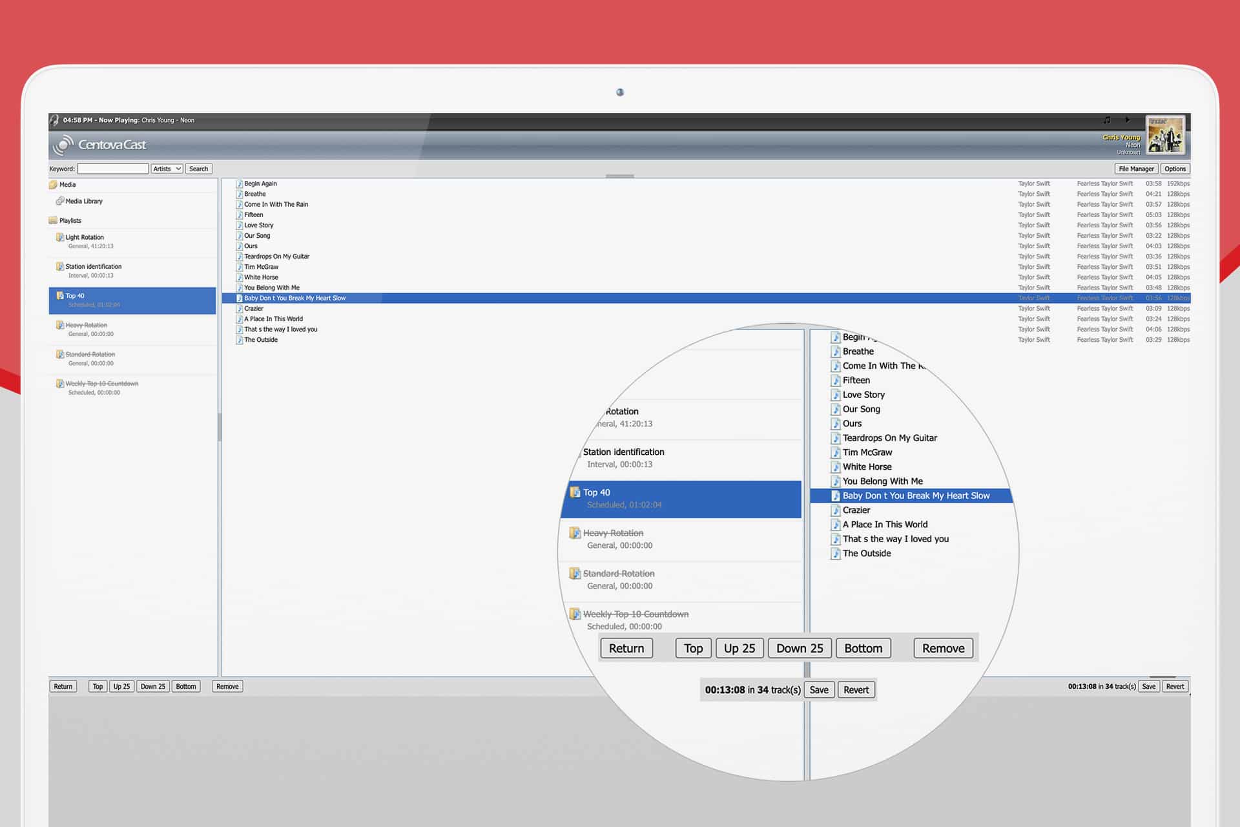The image size is (1240, 827).
Task: Click the Search button
Action: (198, 169)
